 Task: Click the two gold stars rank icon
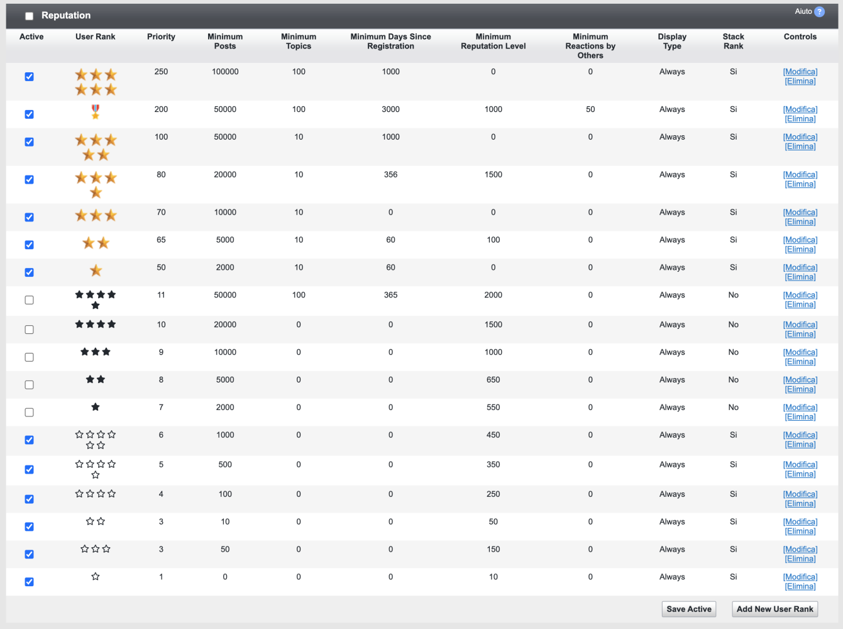click(x=96, y=243)
